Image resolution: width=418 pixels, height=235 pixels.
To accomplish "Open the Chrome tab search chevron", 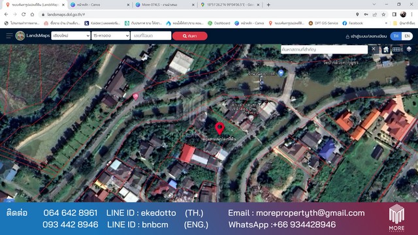I will point(374,5).
